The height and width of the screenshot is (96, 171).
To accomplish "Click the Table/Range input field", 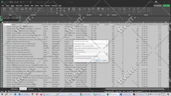I will coord(94,46).
